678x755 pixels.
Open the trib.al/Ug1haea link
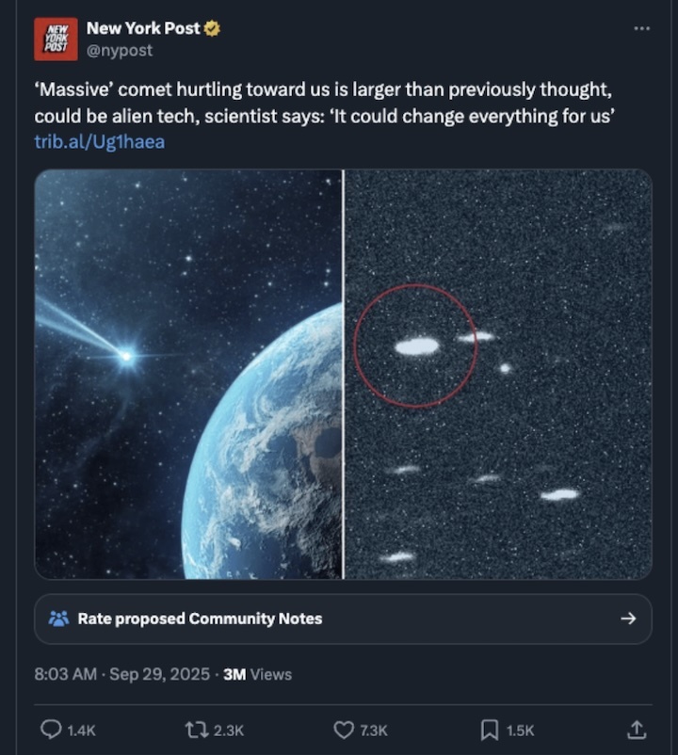(99, 142)
